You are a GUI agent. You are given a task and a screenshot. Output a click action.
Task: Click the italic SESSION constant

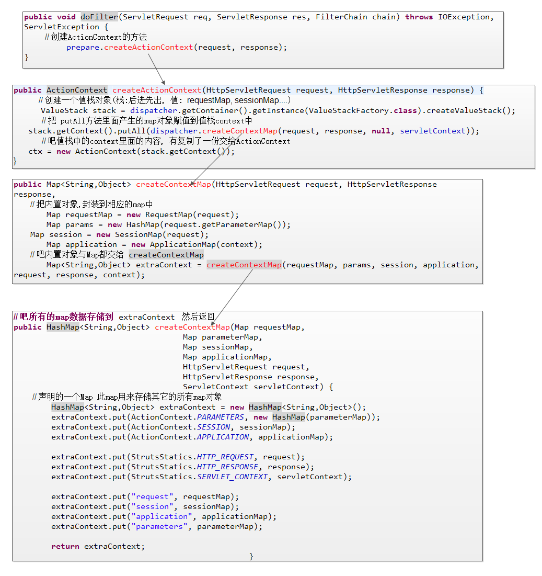pos(213,427)
